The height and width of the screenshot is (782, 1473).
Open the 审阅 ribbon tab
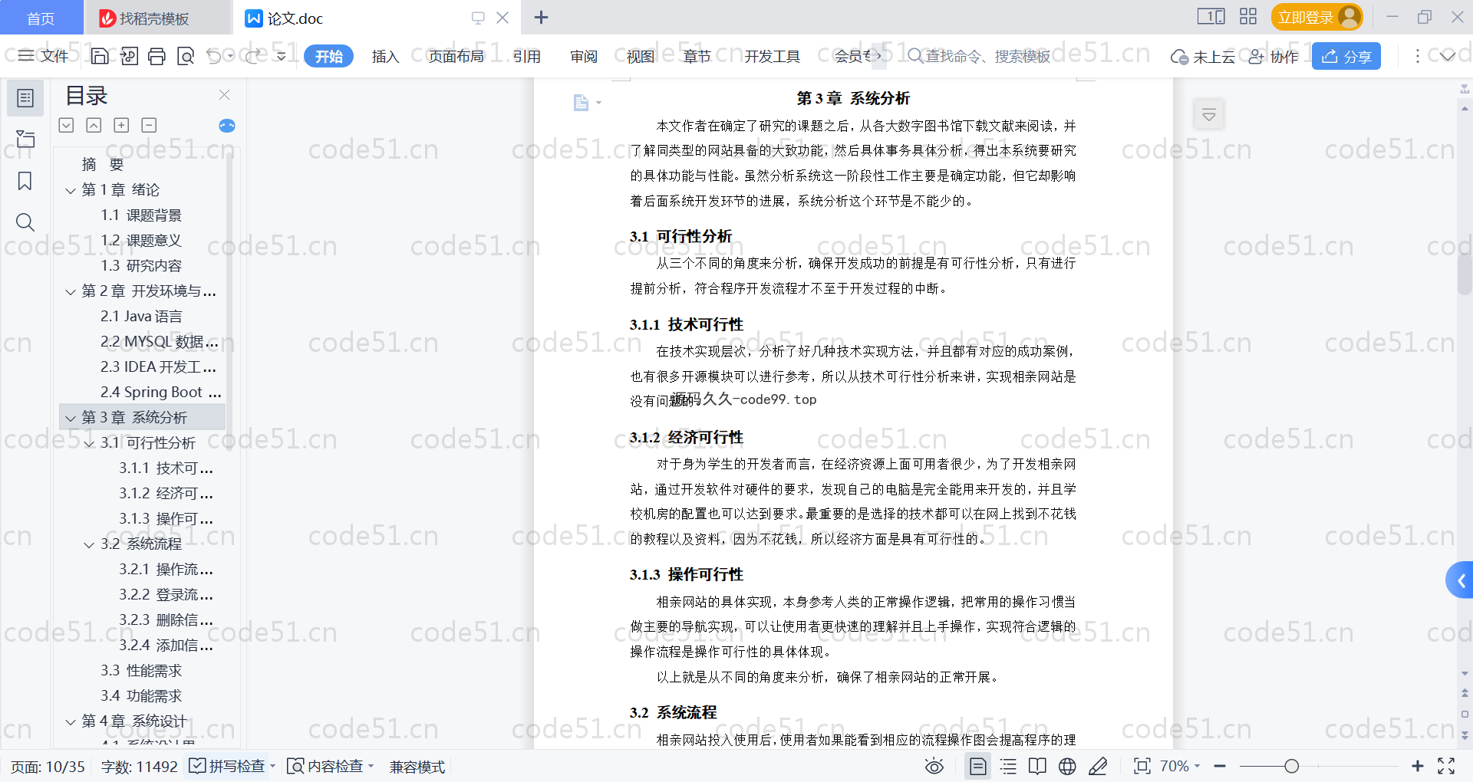click(584, 56)
